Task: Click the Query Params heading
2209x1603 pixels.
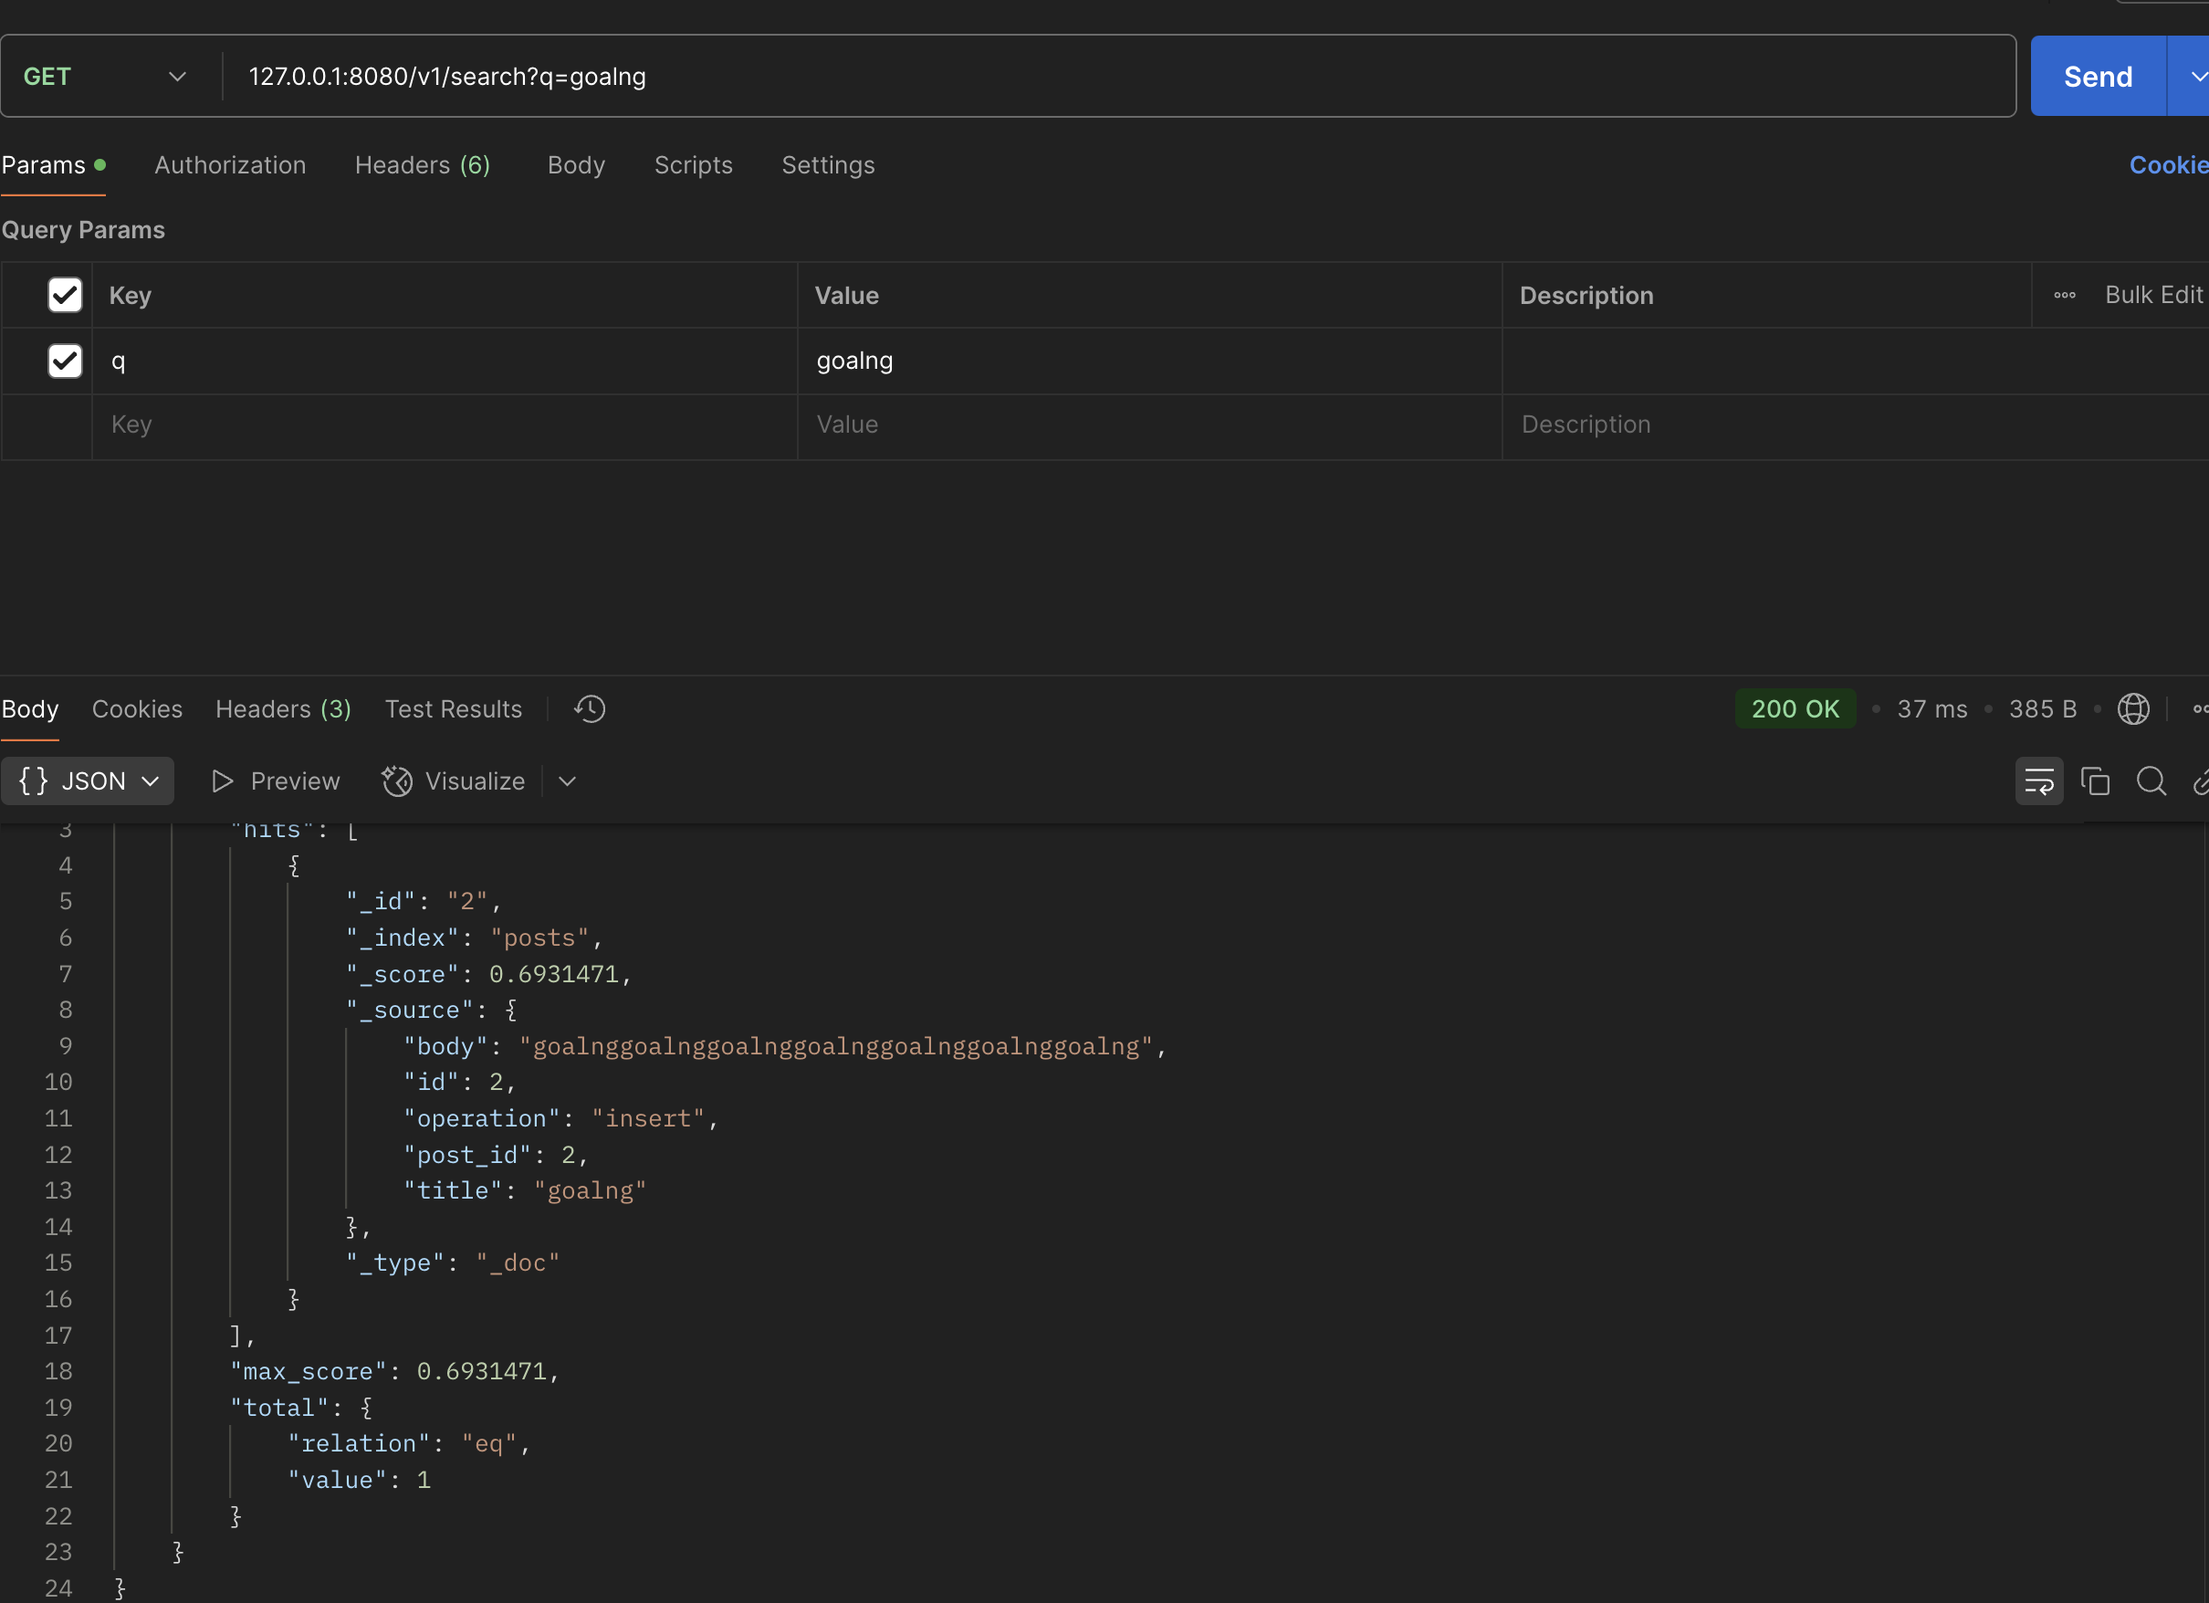Action: 83,230
